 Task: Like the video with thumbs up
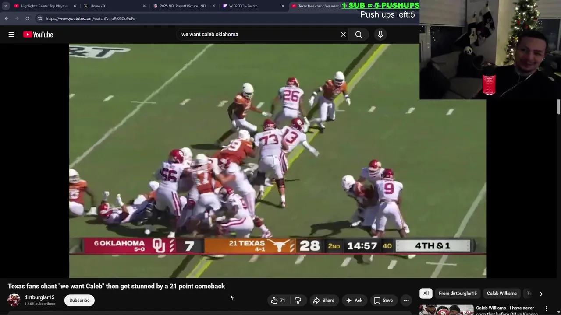278,300
